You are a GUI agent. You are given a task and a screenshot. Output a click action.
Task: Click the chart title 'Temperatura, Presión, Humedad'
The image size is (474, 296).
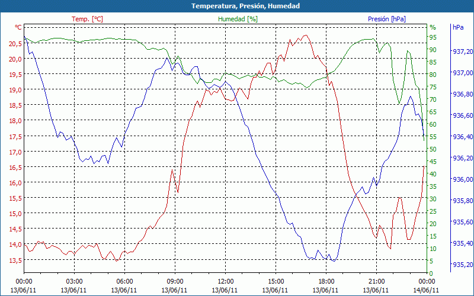245,6
